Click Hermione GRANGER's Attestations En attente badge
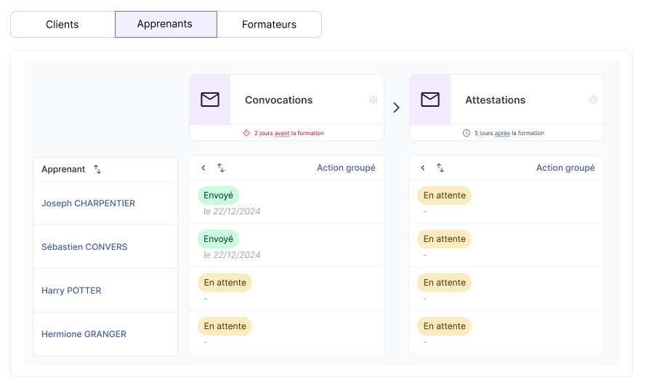The height and width of the screenshot is (388, 649). coord(444,326)
